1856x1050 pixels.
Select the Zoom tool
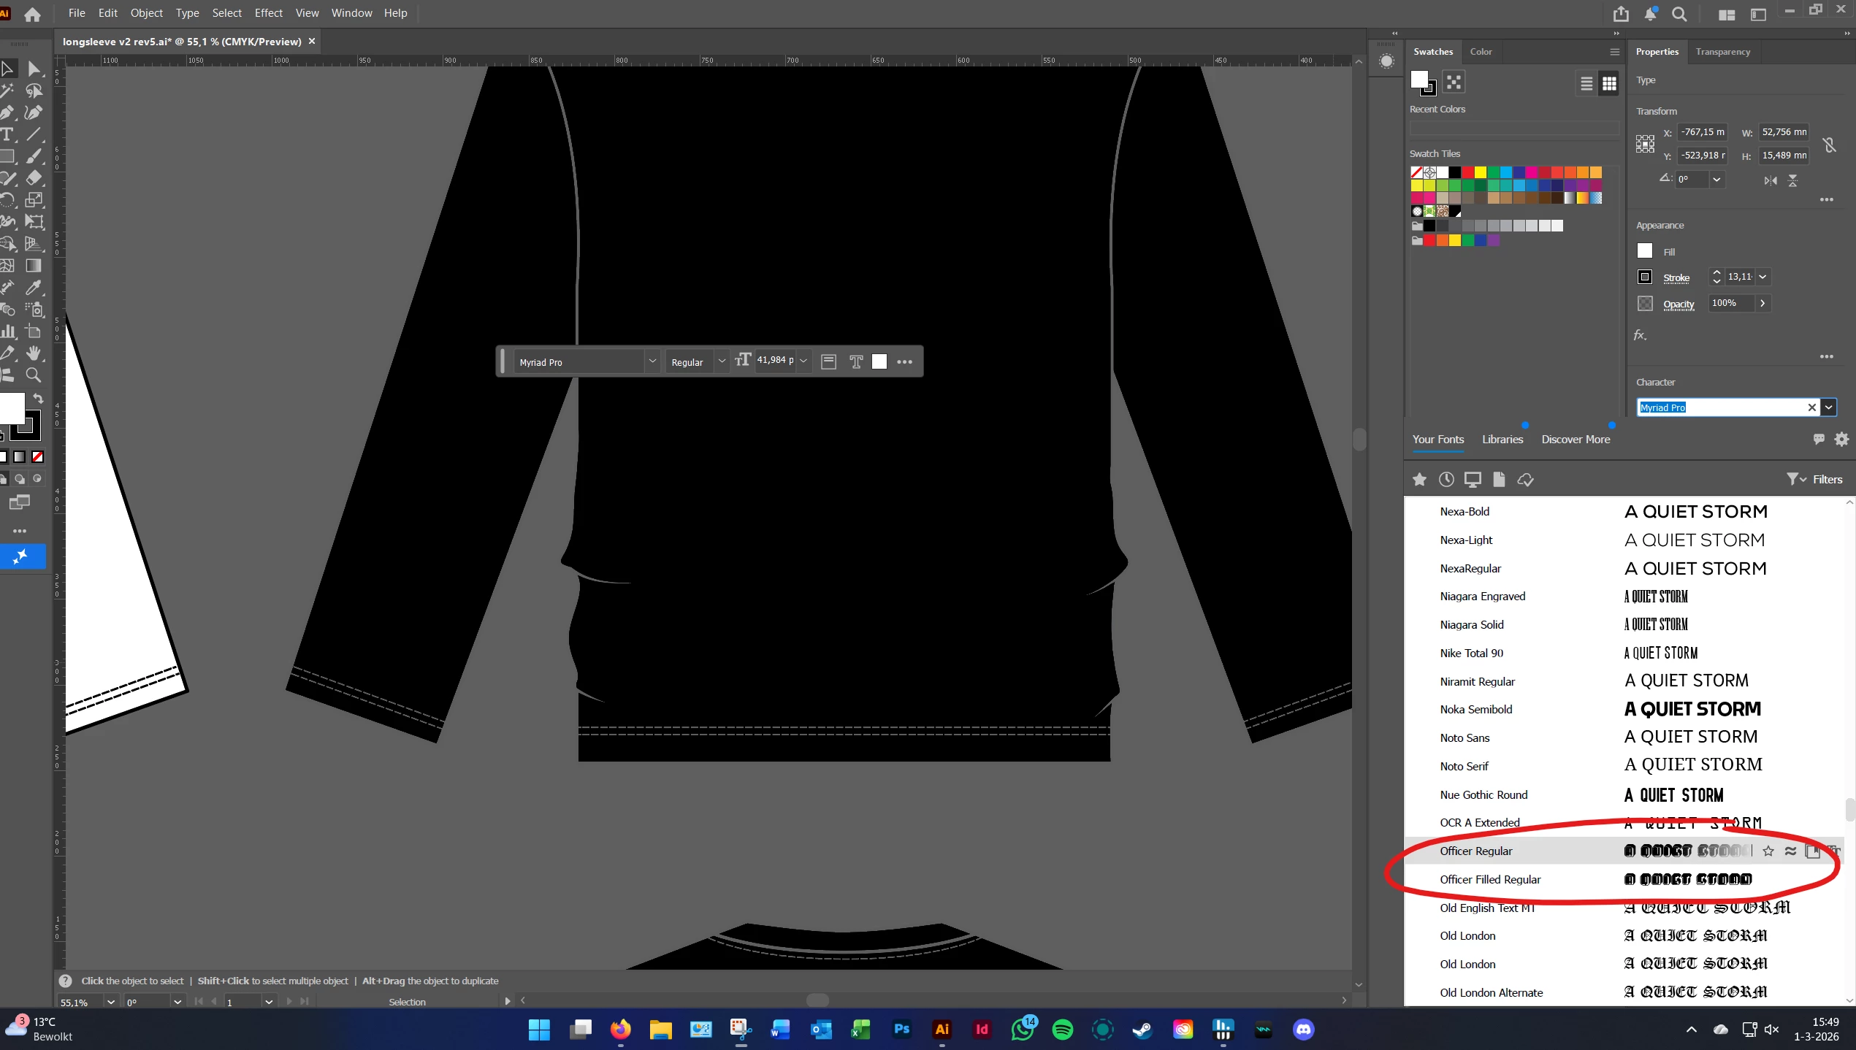click(34, 375)
